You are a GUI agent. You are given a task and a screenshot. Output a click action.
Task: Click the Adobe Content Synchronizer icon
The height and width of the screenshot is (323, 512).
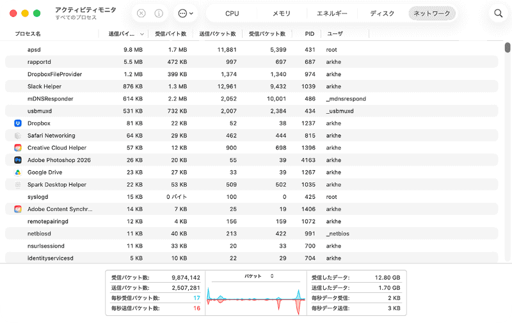click(x=18, y=209)
